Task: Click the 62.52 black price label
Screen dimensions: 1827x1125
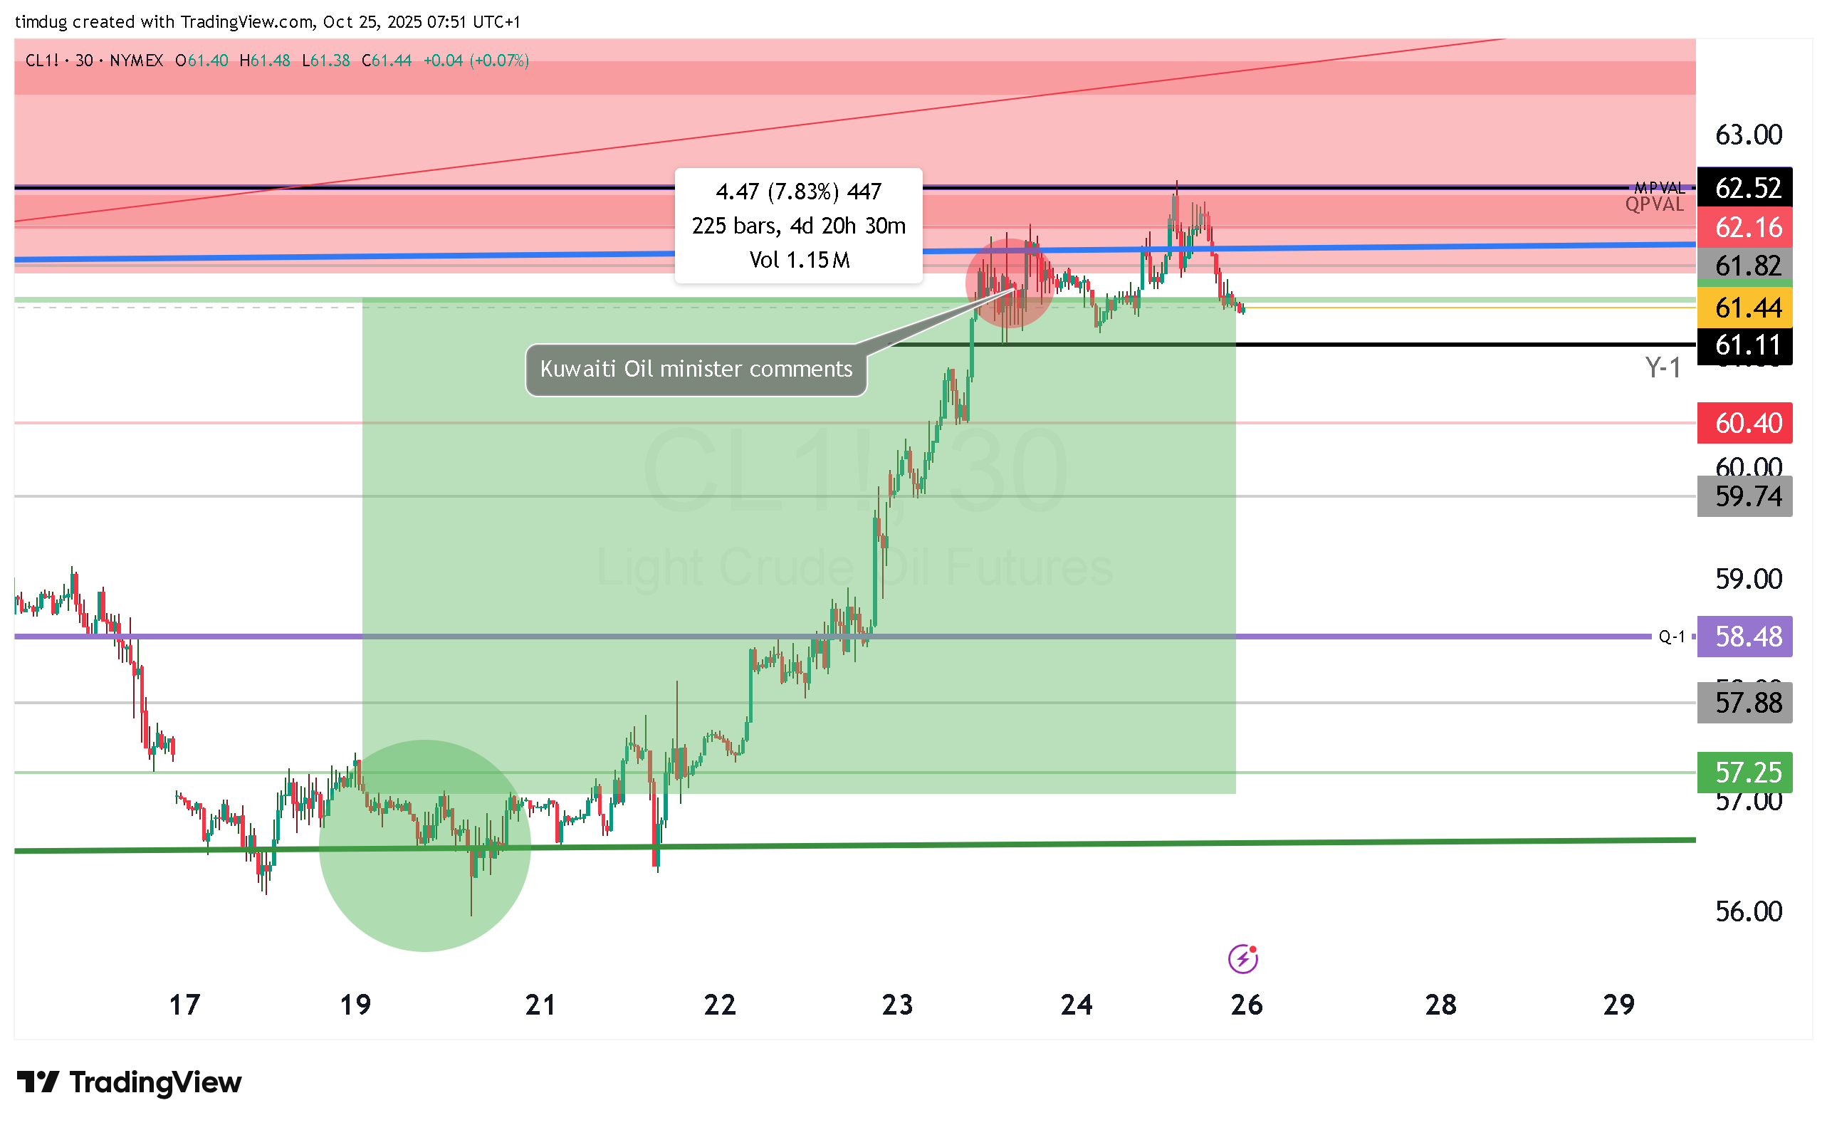Action: click(1744, 187)
